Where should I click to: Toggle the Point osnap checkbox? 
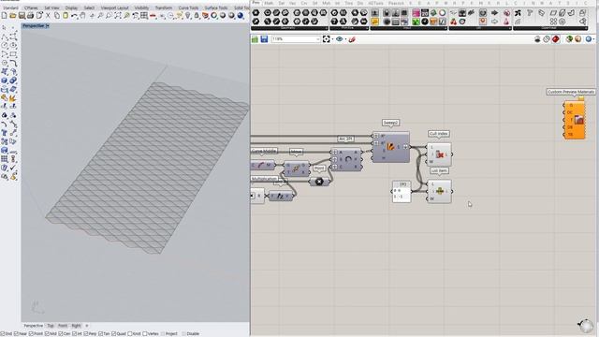pyautogui.click(x=31, y=334)
